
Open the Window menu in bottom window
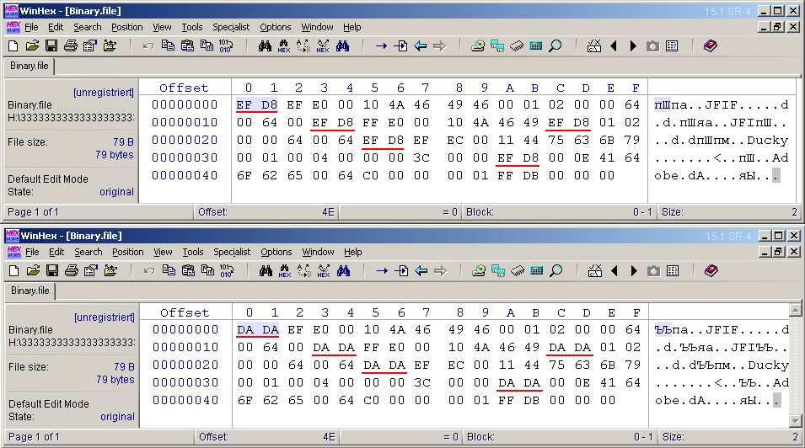(x=318, y=252)
